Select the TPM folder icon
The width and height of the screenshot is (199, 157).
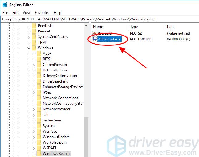point(34,42)
